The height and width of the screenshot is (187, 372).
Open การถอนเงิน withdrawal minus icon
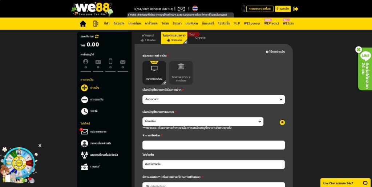pos(84,100)
